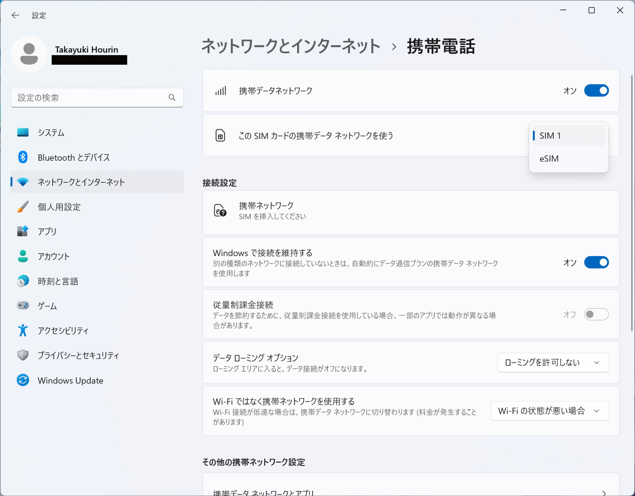Image resolution: width=635 pixels, height=496 pixels.
Task: Click inside the 設定の検索 search field
Action: pos(83,97)
